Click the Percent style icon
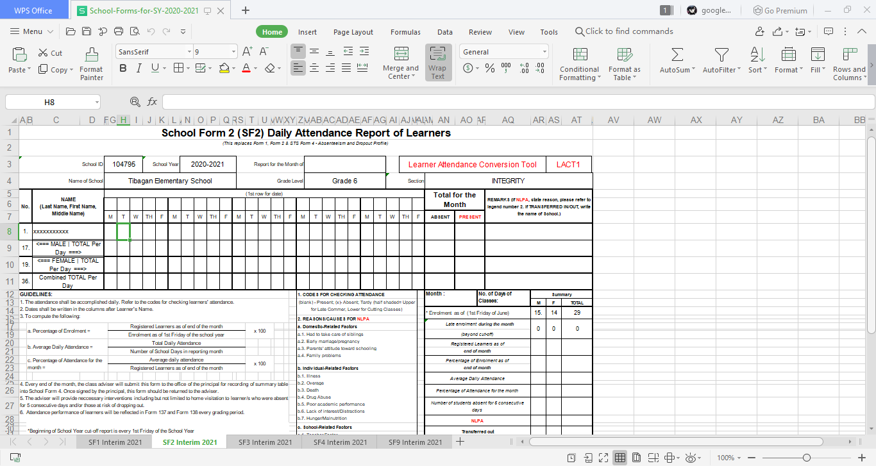Image resolution: width=876 pixels, height=466 pixels. tap(489, 68)
